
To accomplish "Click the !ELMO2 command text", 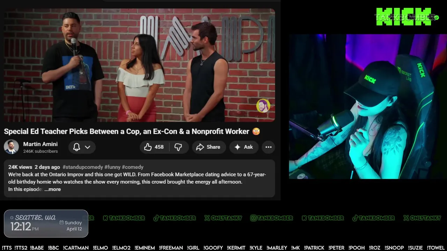I will [x=121, y=248].
